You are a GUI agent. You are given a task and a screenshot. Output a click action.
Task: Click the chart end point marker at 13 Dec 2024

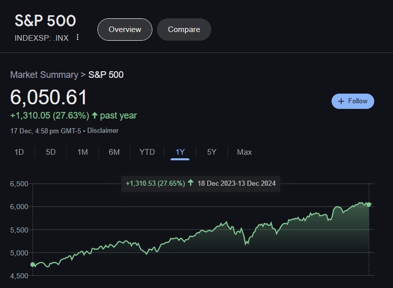click(369, 205)
